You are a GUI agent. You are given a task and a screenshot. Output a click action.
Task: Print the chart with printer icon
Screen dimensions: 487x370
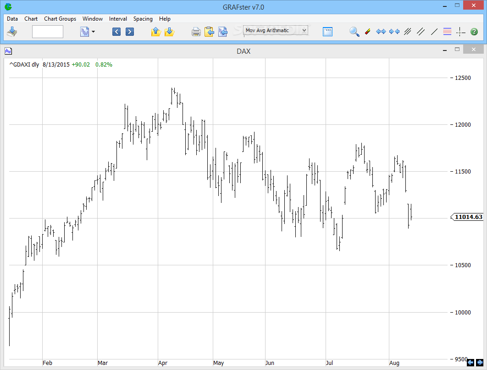tap(196, 32)
